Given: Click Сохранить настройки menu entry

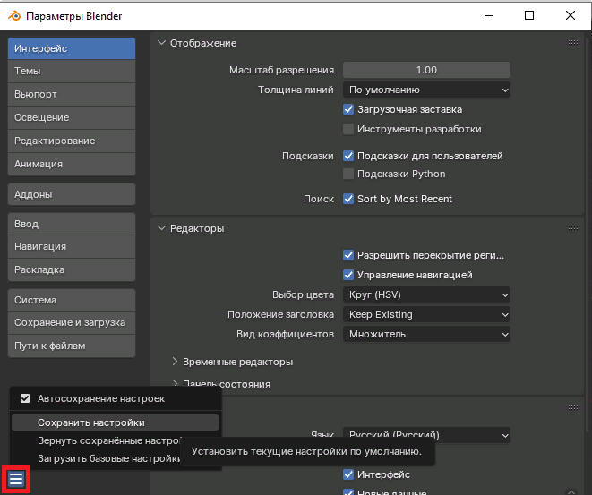Looking at the screenshot, I should [x=115, y=422].
